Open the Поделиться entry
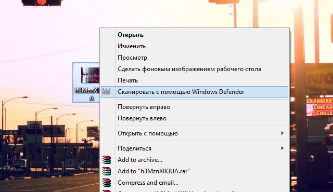333x192 pixels. point(195,148)
